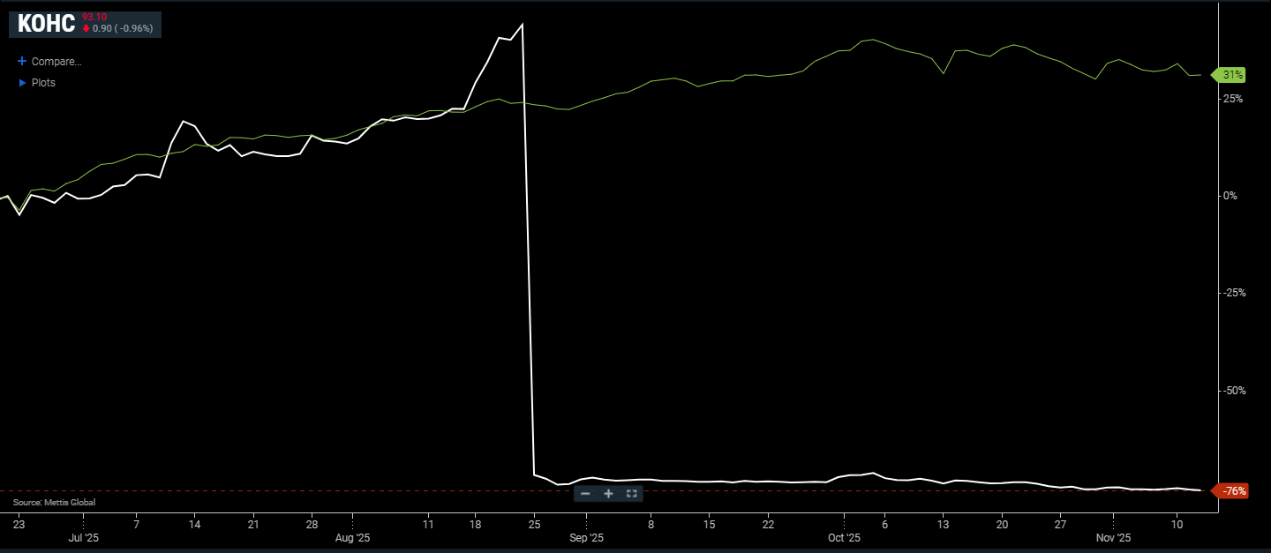Click the Oct '25 time axis label
The width and height of the screenshot is (1271, 553).
click(x=844, y=537)
